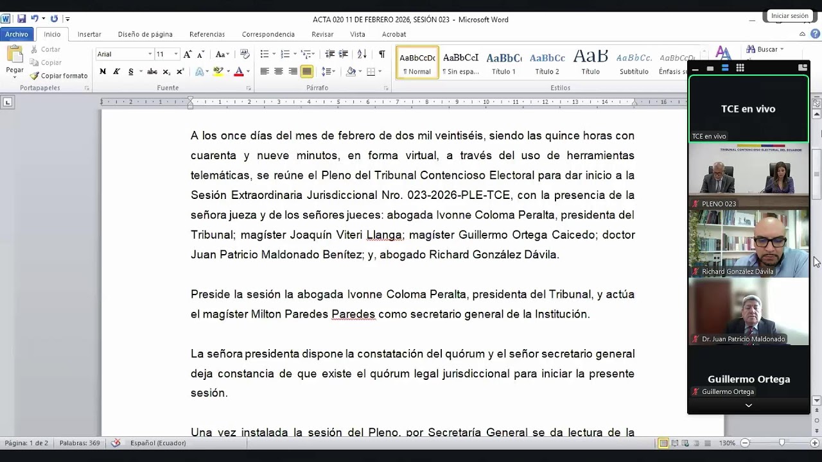Align text to the right
The height and width of the screenshot is (462, 822).
(x=293, y=72)
